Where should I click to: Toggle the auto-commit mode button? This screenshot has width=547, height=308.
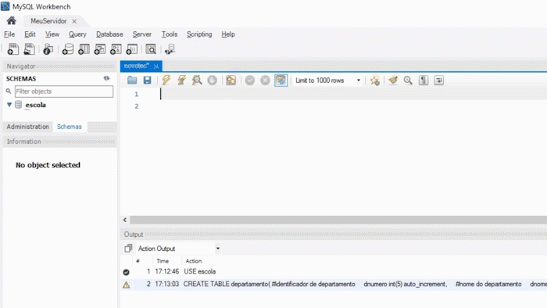[281, 81]
